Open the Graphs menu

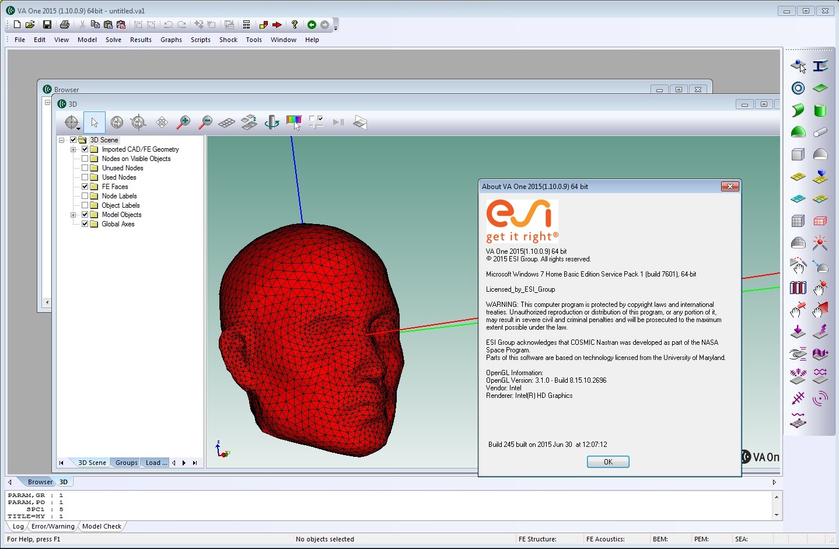point(172,40)
